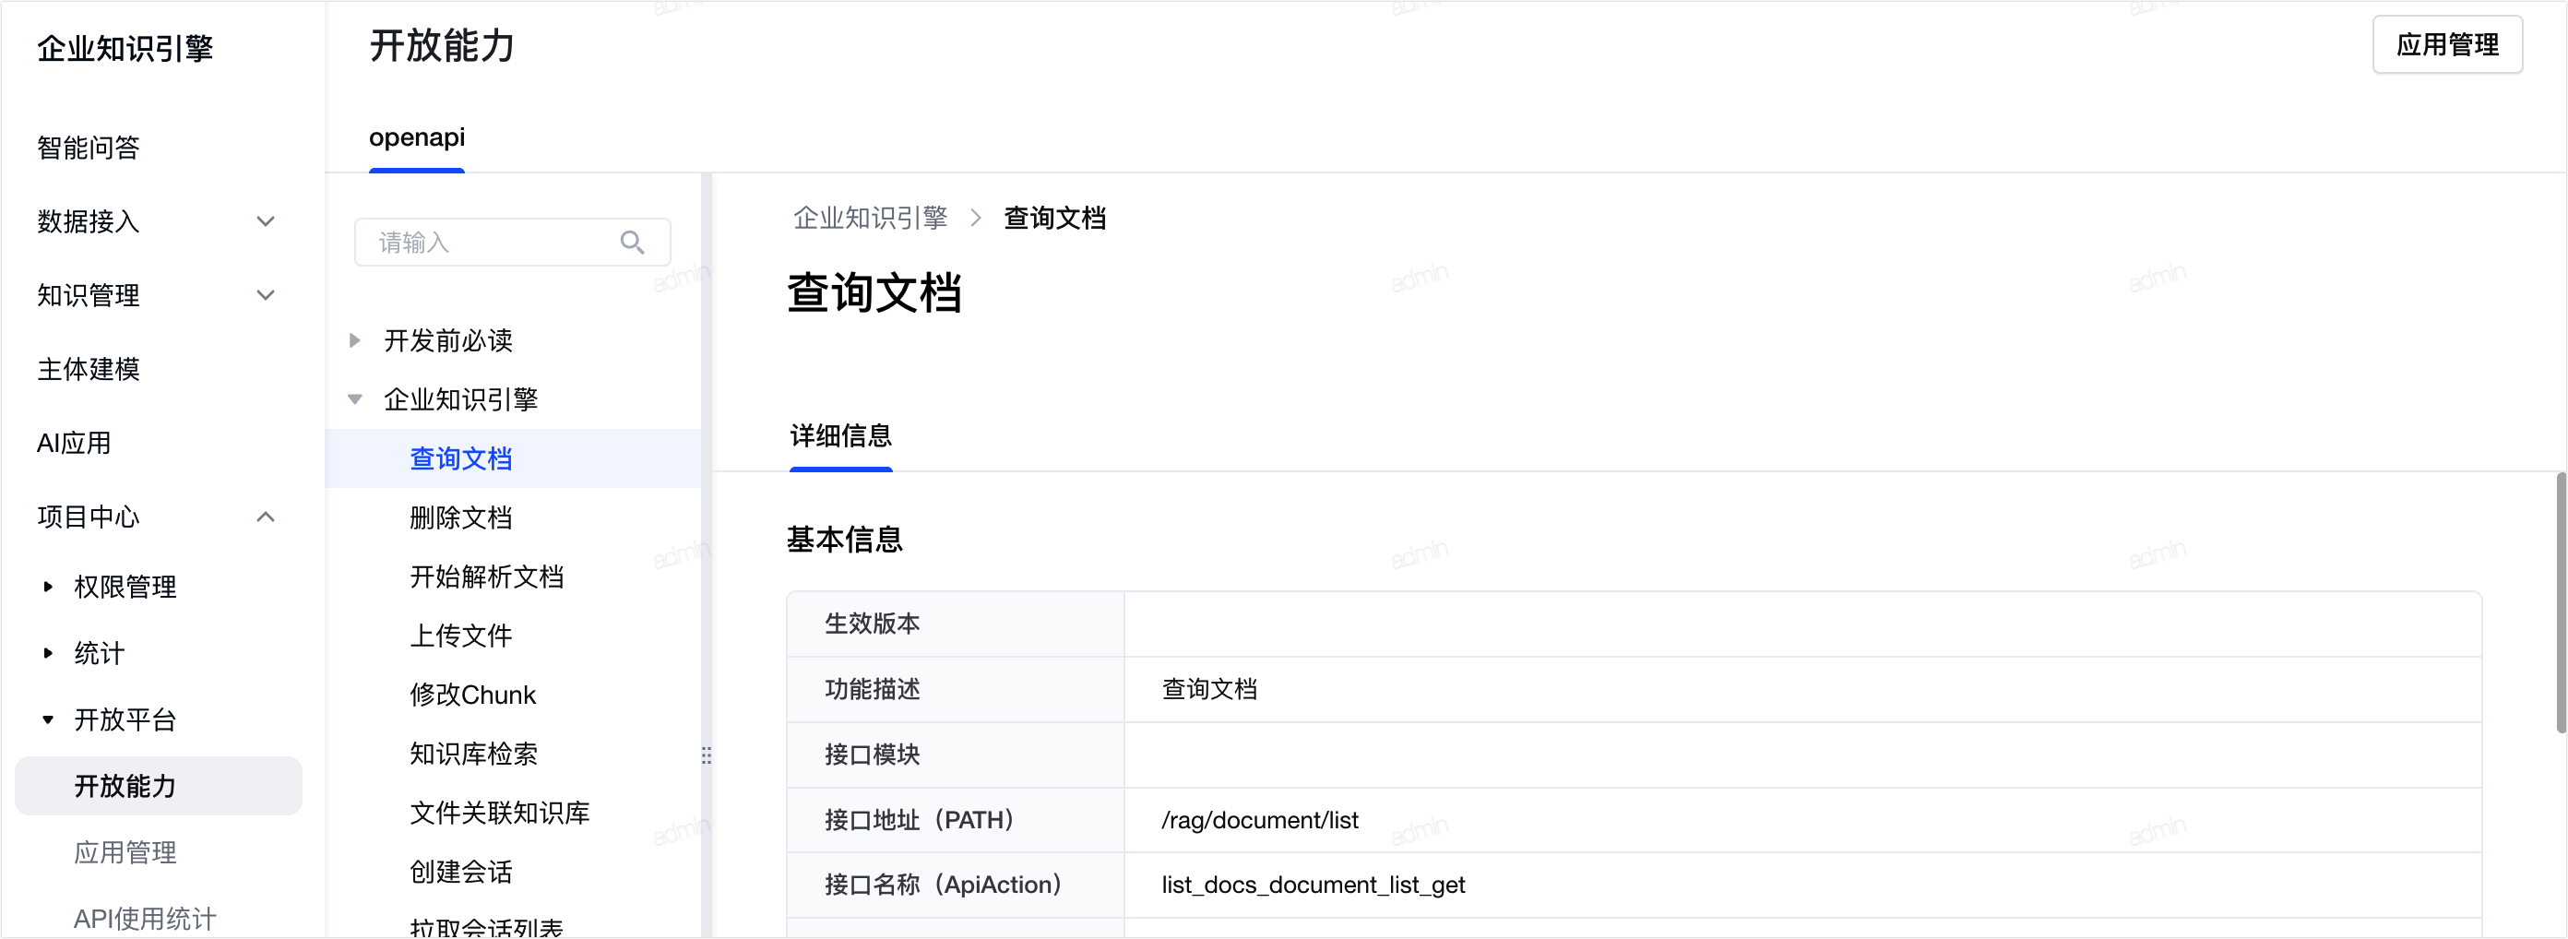Image resolution: width=2568 pixels, height=939 pixels.
Task: Switch to the openapi tab
Action: coord(417,137)
